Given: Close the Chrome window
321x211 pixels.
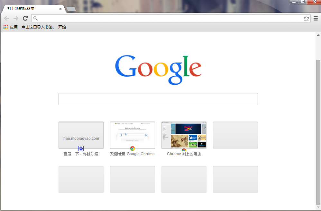Looking at the screenshot, I should (314, 2).
